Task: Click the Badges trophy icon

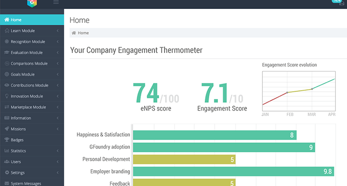Action: (x=7, y=140)
